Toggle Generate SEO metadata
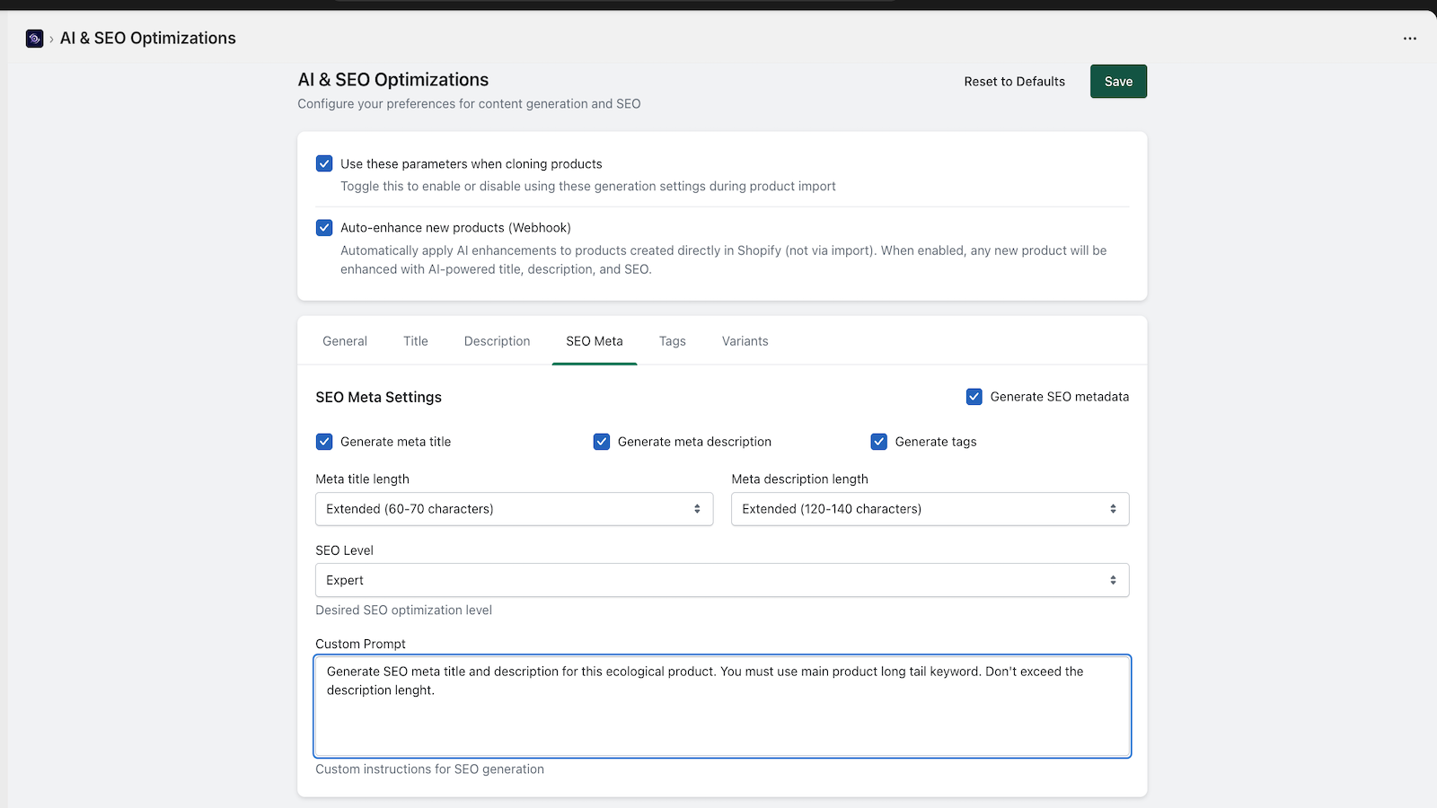Image resolution: width=1437 pixels, height=808 pixels. coord(974,396)
